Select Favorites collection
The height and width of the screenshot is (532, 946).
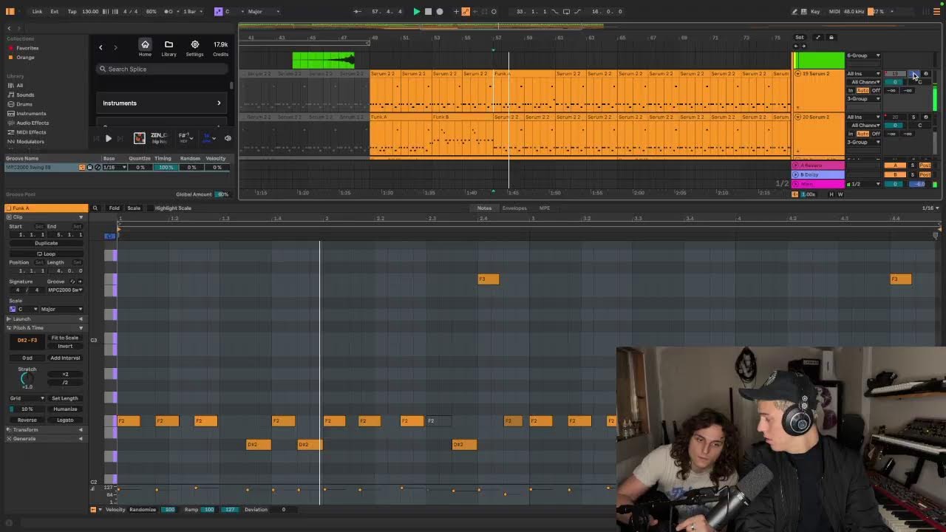pos(27,48)
